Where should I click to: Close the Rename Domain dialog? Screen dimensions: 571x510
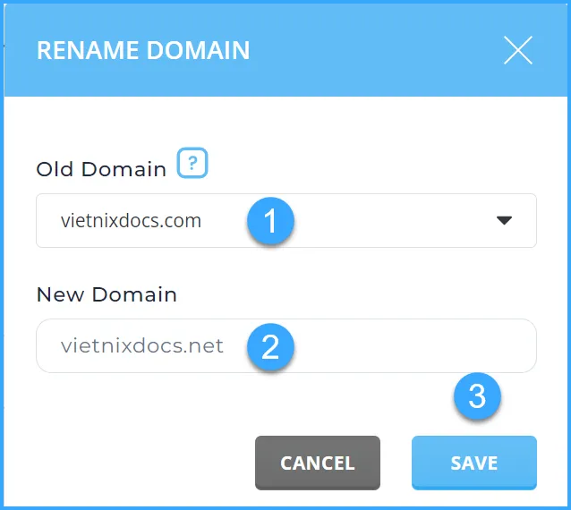pyautogui.click(x=518, y=50)
